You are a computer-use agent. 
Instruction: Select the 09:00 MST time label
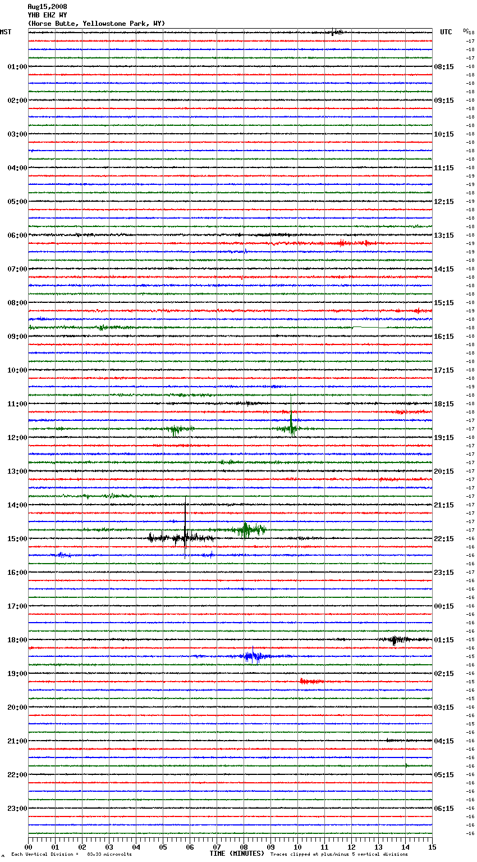point(17,337)
